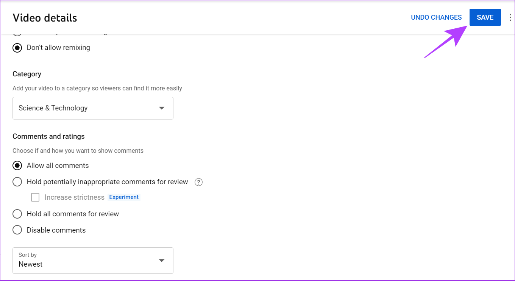Open the three-dot more options menu
Screen dimensions: 515x281
(510, 17)
